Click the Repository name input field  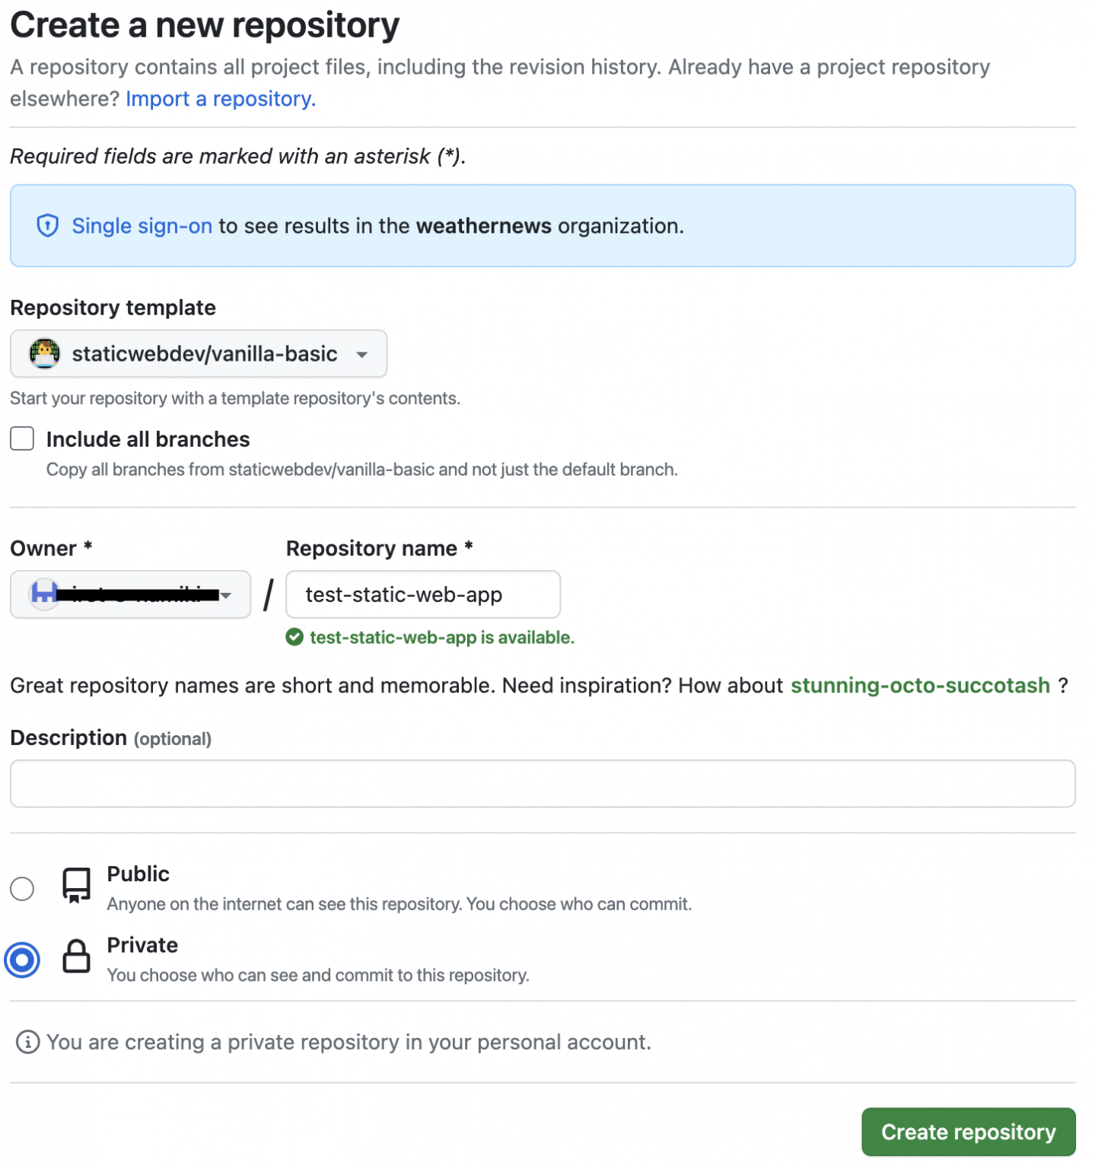pos(423,594)
